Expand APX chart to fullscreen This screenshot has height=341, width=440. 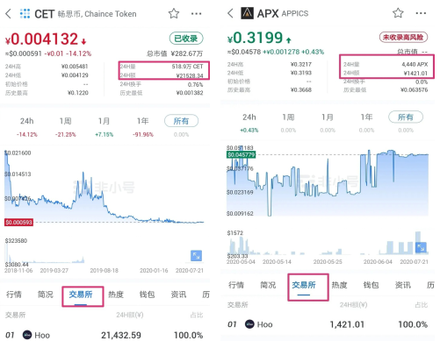tap(421, 248)
